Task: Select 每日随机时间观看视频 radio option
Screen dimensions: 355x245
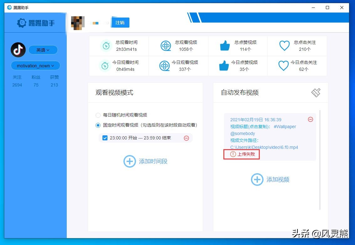Action: 98,115
